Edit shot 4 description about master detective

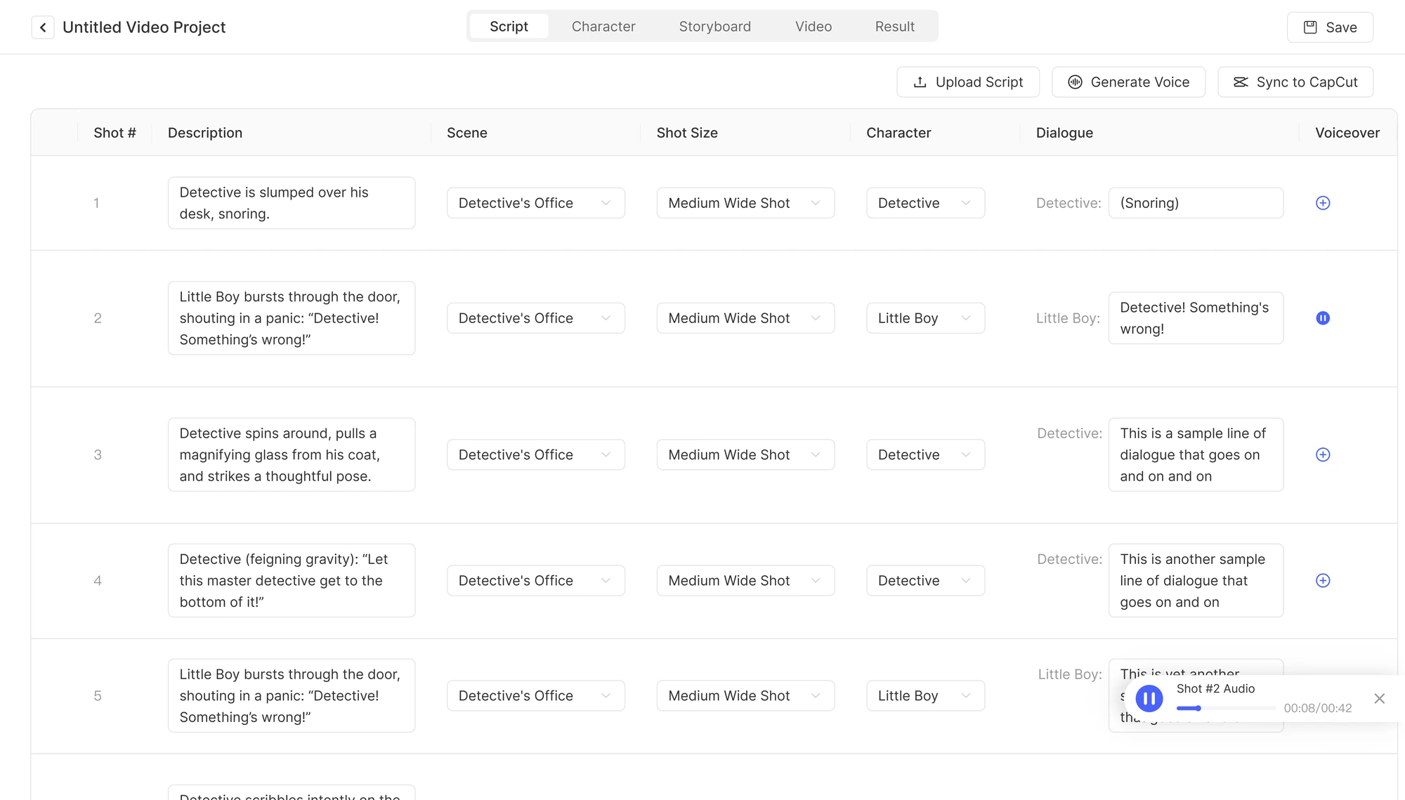[x=292, y=580]
